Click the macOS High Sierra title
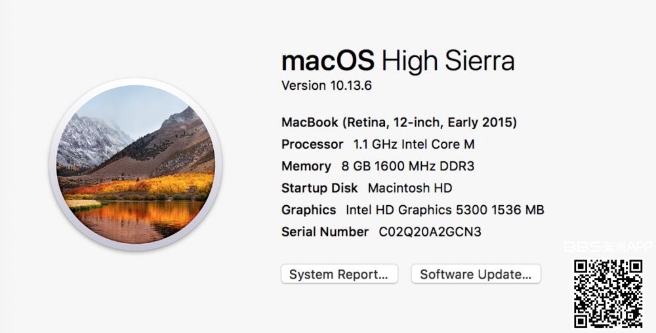656x333 pixels. click(x=398, y=61)
